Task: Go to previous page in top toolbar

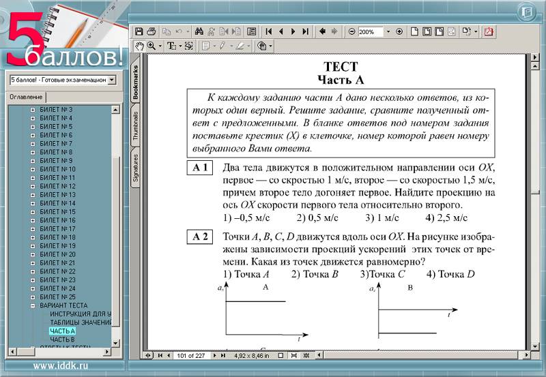Action: pos(281,31)
